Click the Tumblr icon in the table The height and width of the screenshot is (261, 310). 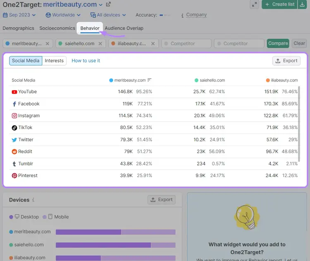tap(14, 164)
